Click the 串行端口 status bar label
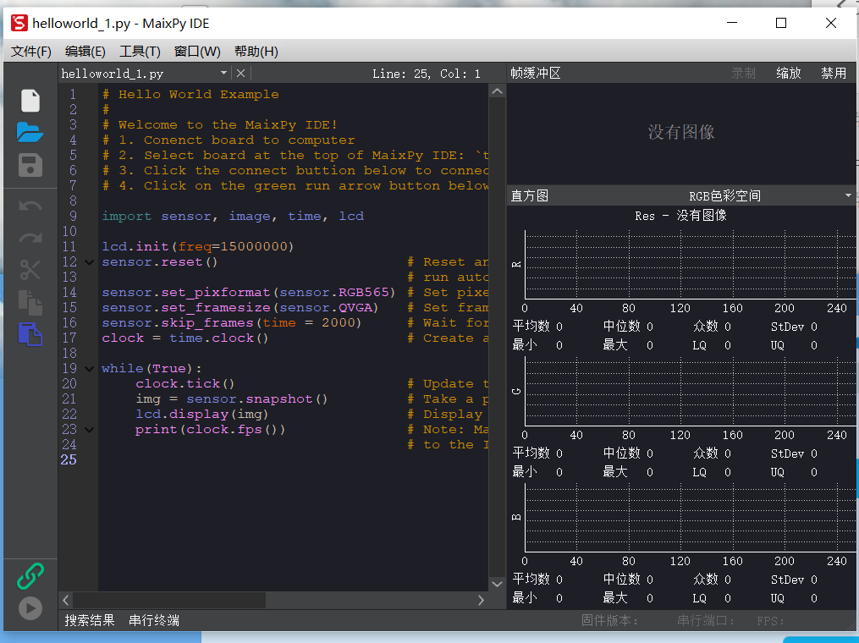Viewport: 859px width, 643px height. (x=706, y=620)
